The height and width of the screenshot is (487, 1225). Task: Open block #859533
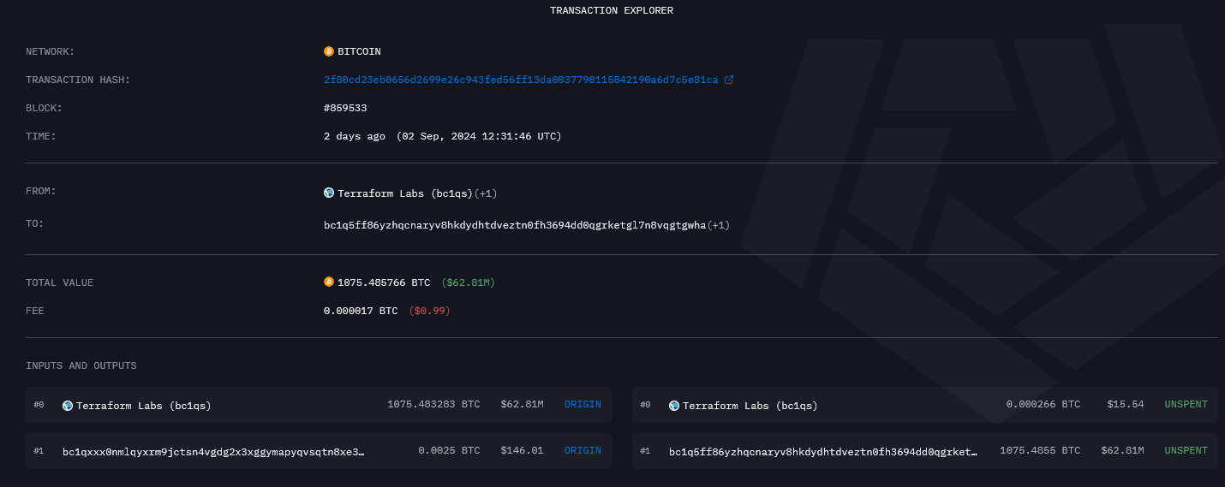(x=345, y=108)
